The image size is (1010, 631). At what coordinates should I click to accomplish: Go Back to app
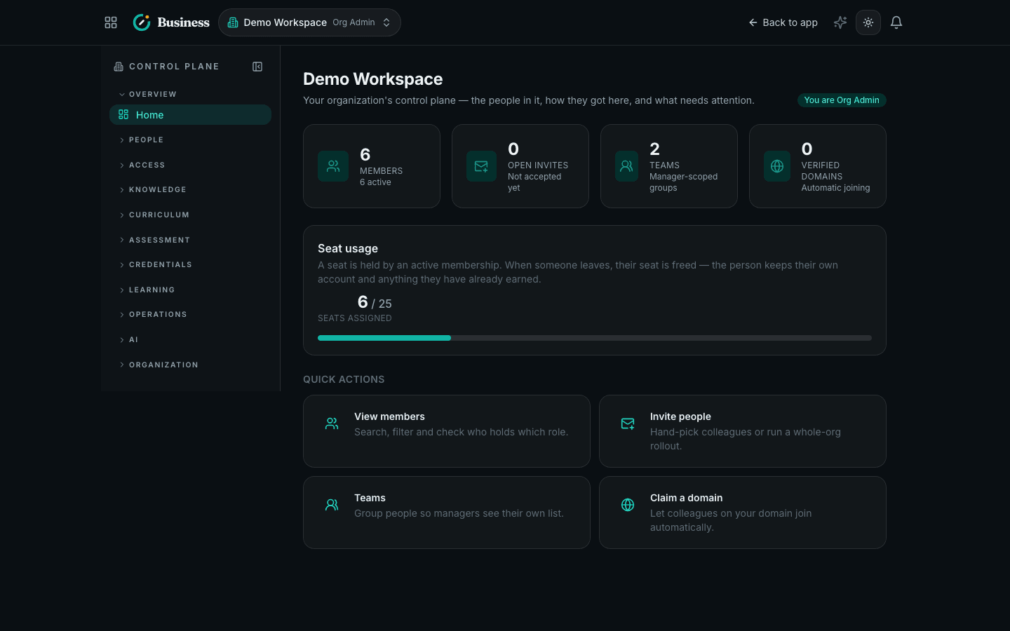pos(783,22)
